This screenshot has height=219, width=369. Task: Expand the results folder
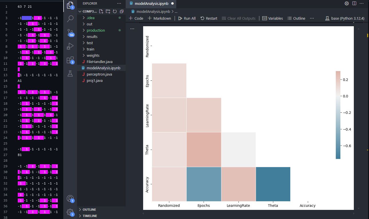101,36
